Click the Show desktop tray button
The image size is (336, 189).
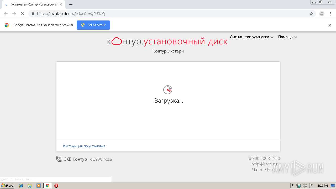point(333,186)
